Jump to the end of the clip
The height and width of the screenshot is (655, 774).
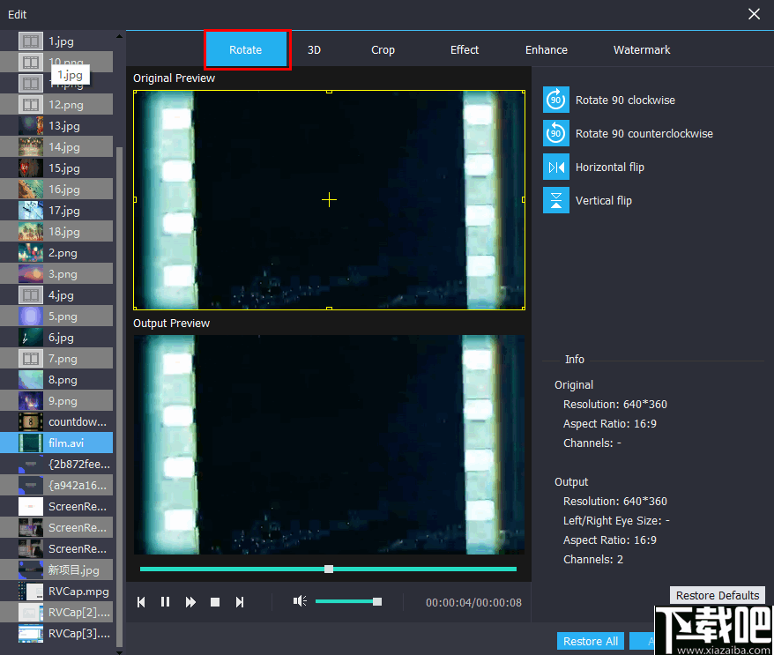[239, 601]
